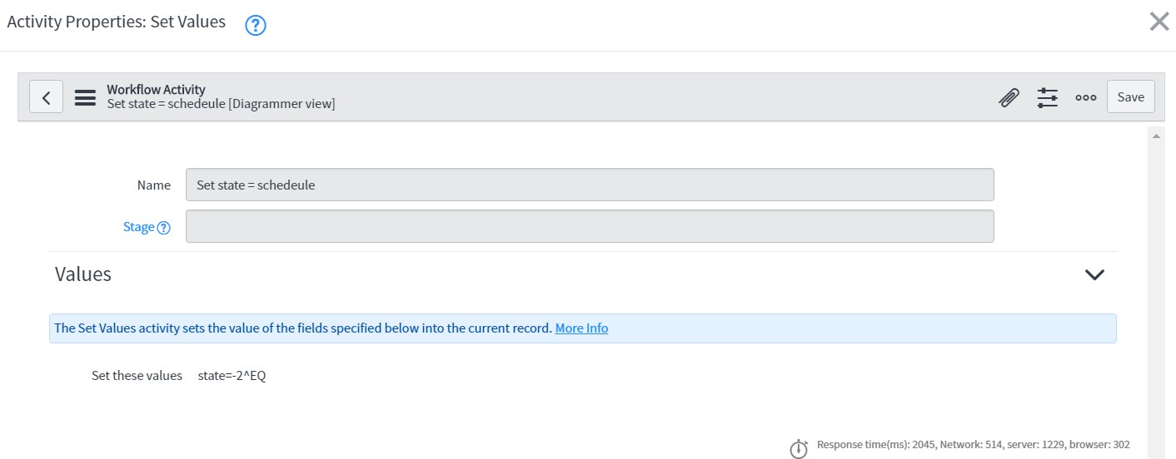Close the Activity Properties dialog
This screenshot has height=459, width=1176.
(x=1159, y=22)
